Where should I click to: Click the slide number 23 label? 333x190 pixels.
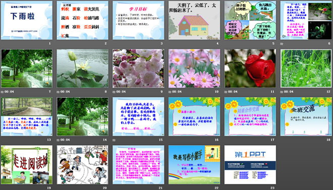(272, 188)
